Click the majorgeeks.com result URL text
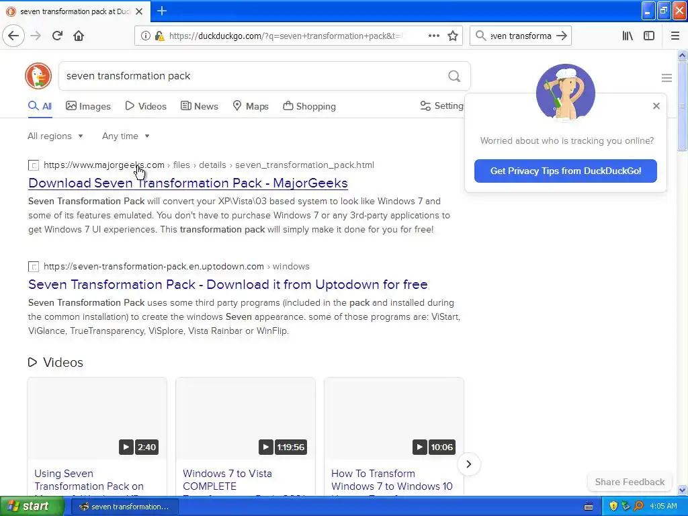 click(x=104, y=165)
